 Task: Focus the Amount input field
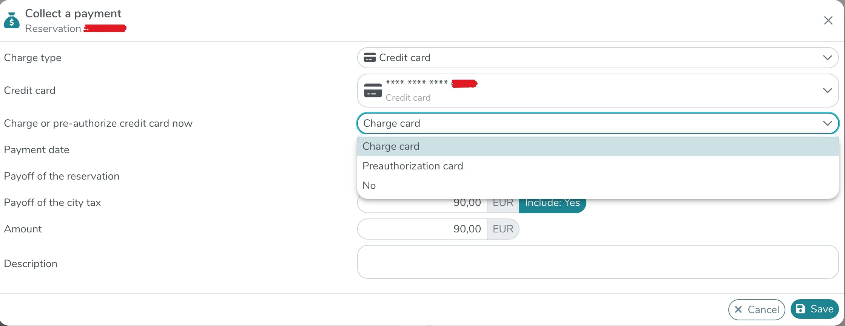(x=422, y=229)
